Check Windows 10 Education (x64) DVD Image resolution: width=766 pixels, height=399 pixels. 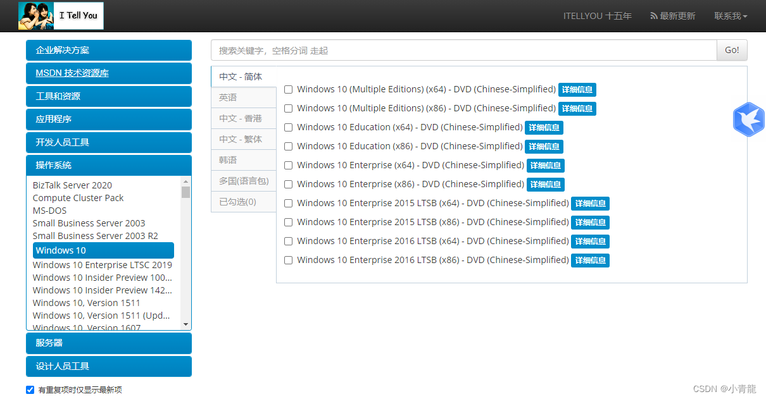[289, 128]
